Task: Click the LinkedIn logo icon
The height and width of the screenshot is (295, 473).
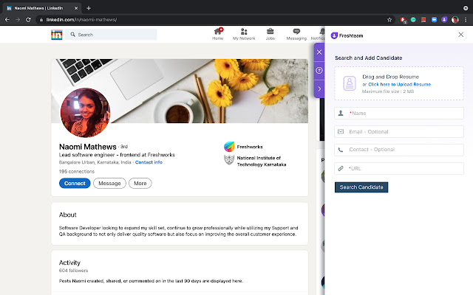Action: [57, 35]
